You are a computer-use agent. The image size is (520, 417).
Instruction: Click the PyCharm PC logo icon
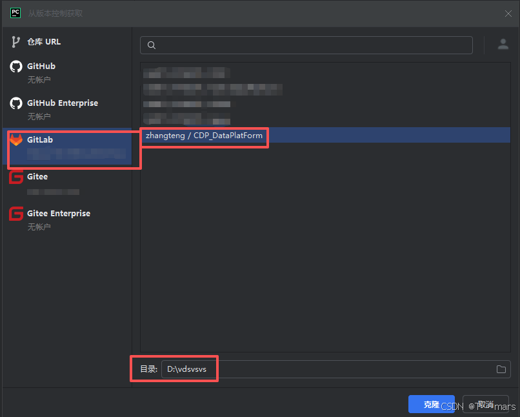15,13
